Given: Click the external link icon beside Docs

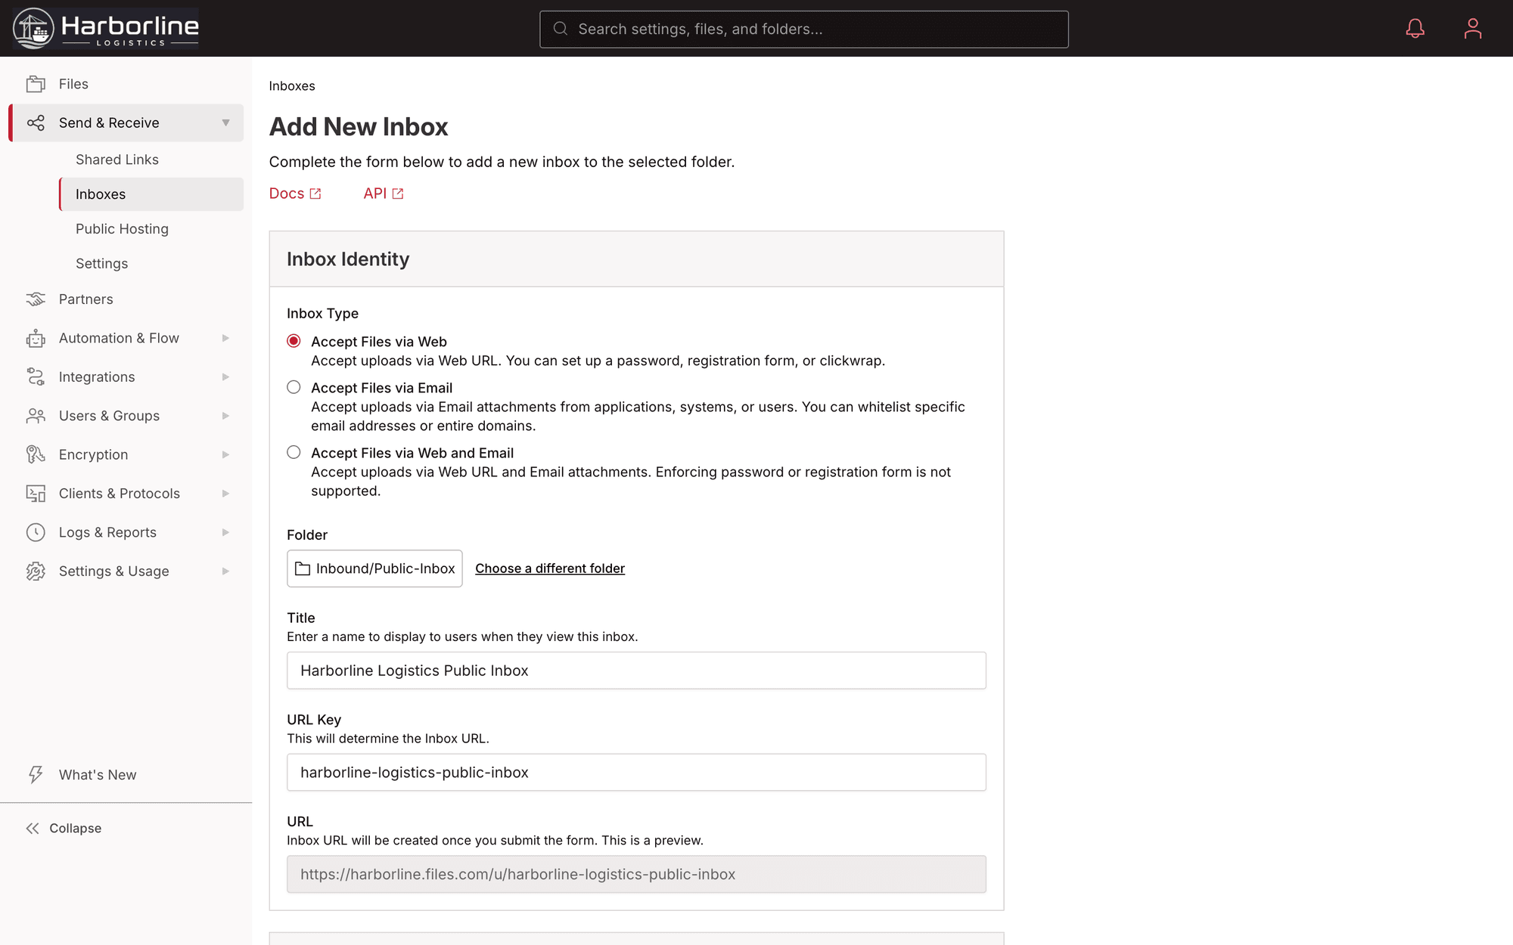Looking at the screenshot, I should [315, 194].
